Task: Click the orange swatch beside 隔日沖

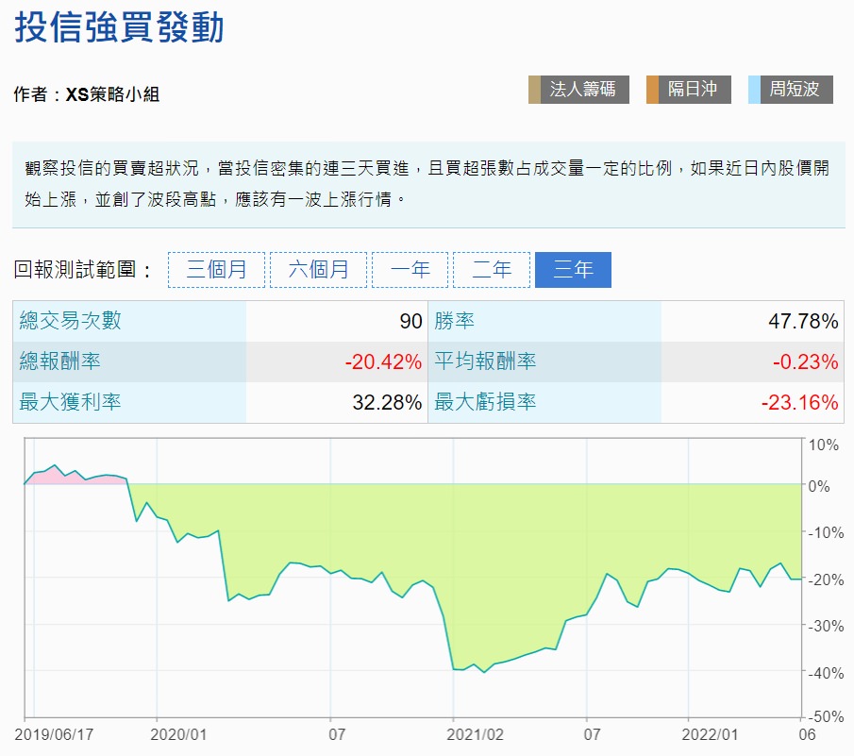Action: point(652,90)
